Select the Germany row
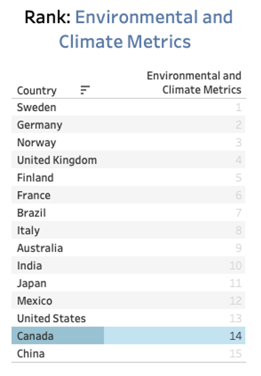261x376 pixels. pos(129,125)
